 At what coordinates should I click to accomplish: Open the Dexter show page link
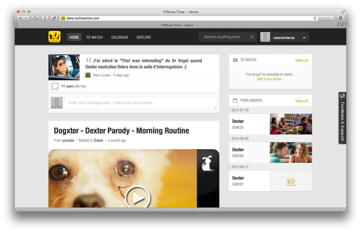tap(98, 140)
